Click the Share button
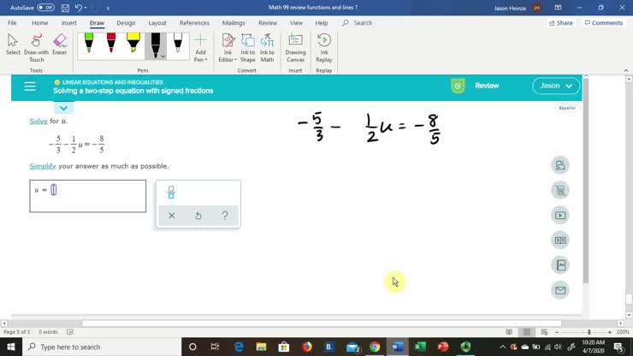 [561, 23]
